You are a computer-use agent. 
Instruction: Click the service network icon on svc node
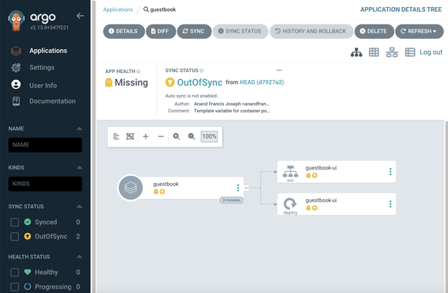[x=290, y=171]
